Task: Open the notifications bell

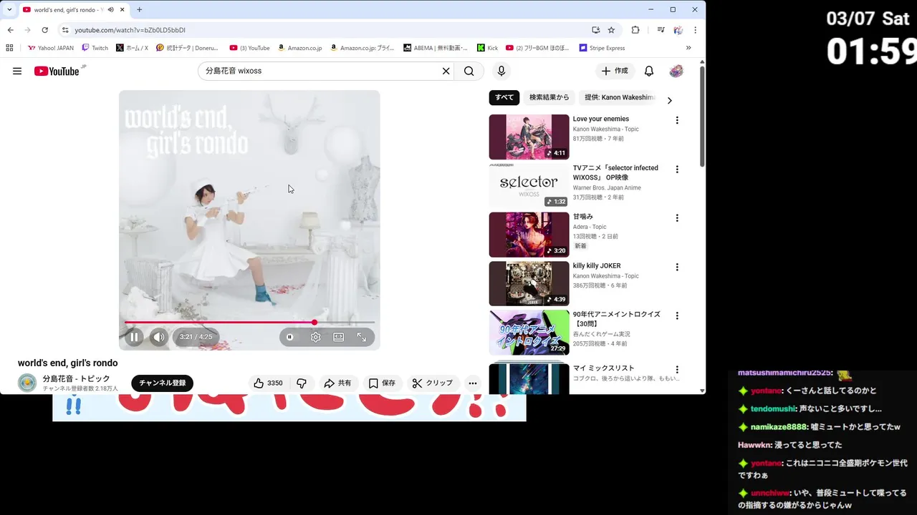Action: coord(649,71)
